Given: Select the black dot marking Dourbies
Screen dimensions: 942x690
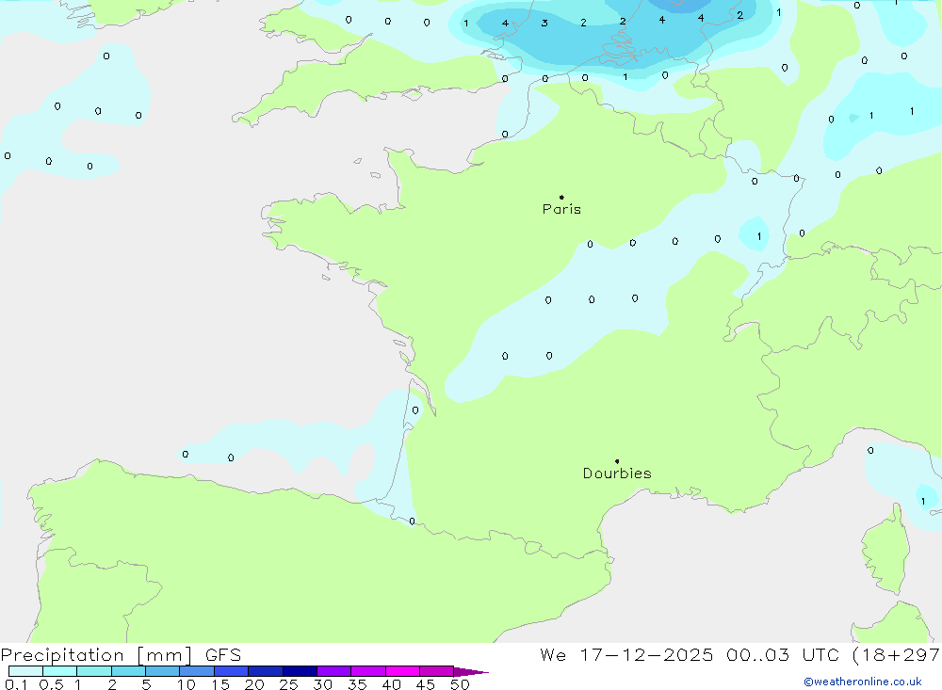Looking at the screenshot, I should pyautogui.click(x=617, y=461).
